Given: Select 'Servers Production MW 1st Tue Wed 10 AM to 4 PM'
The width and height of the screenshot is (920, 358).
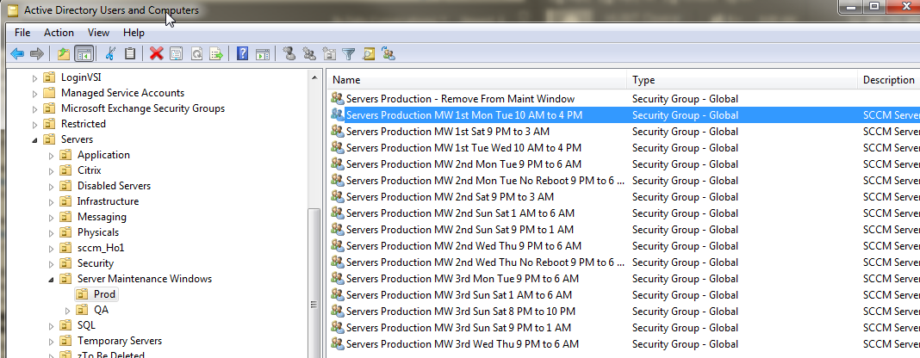Looking at the screenshot, I should (x=463, y=148).
